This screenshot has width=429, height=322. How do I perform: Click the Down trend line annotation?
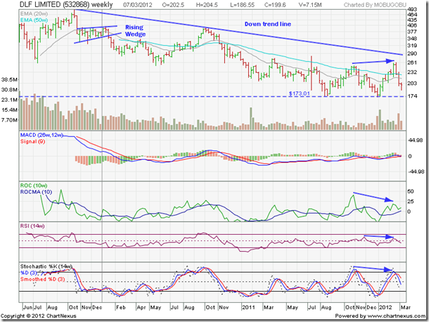coord(268,24)
